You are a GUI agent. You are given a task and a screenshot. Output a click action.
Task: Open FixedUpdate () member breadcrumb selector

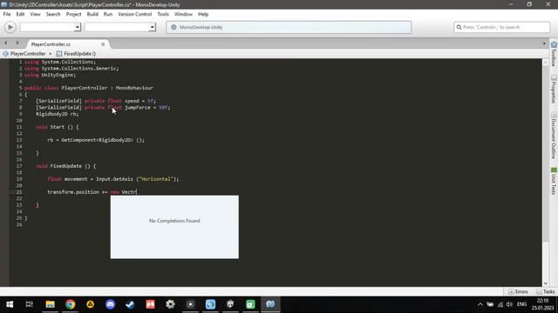point(76,54)
